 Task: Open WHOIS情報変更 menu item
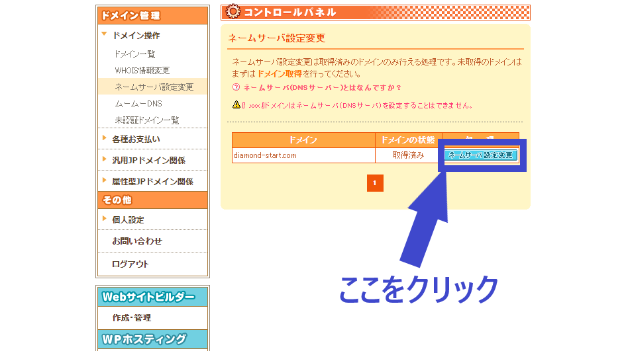point(142,71)
